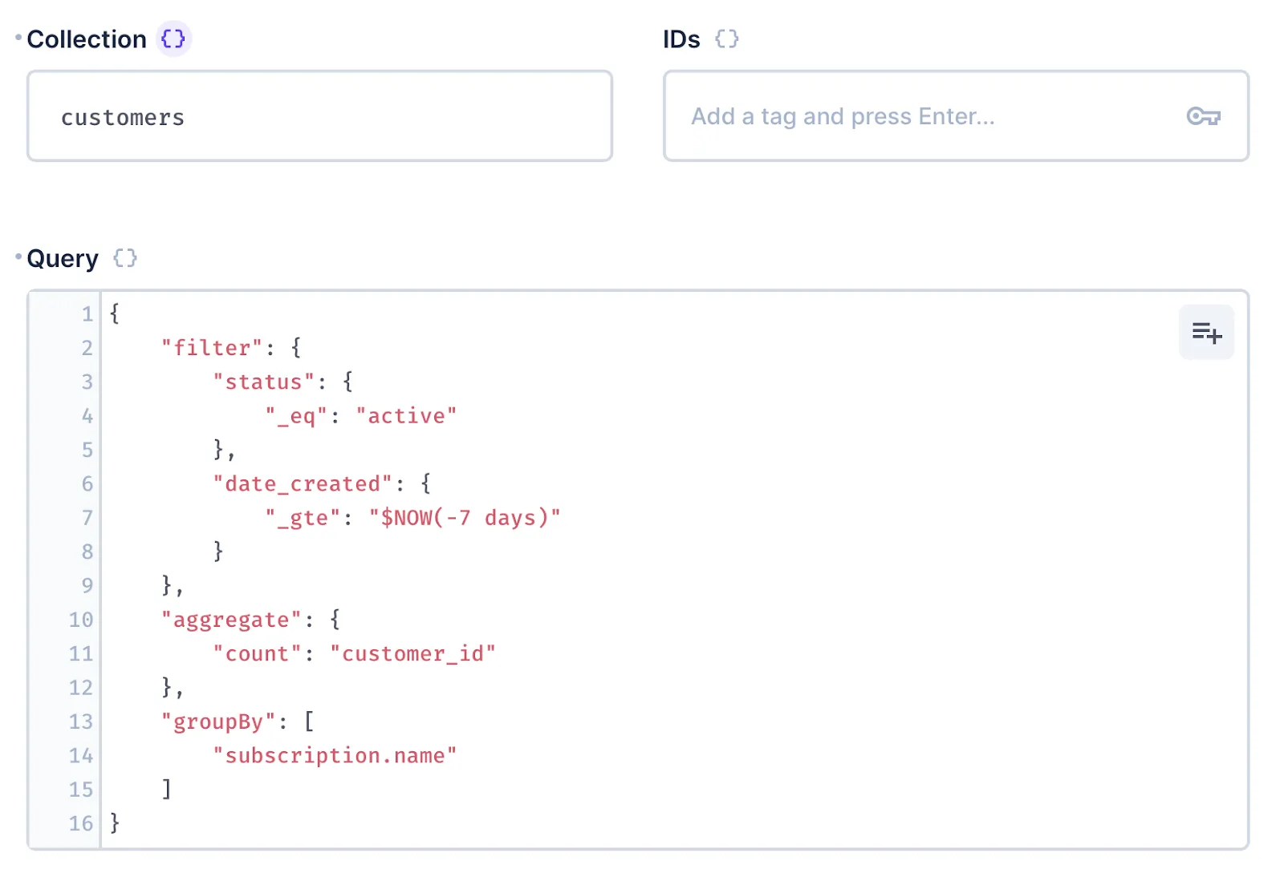Click line number 16 in the editor gutter
1284x877 pixels.
[x=79, y=823]
